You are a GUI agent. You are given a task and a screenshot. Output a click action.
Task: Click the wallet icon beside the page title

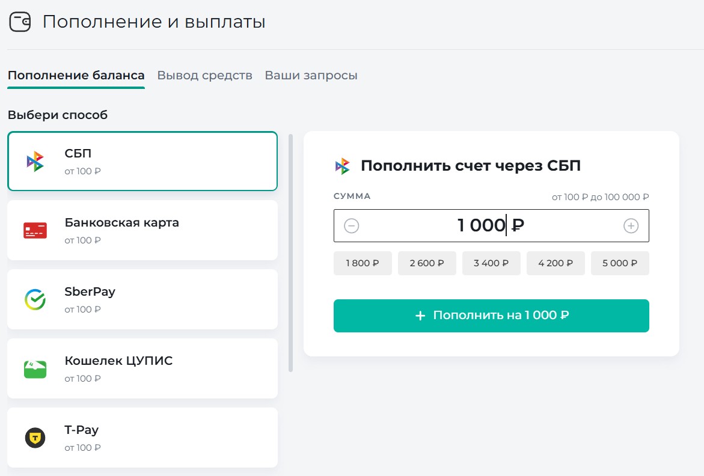coord(20,22)
